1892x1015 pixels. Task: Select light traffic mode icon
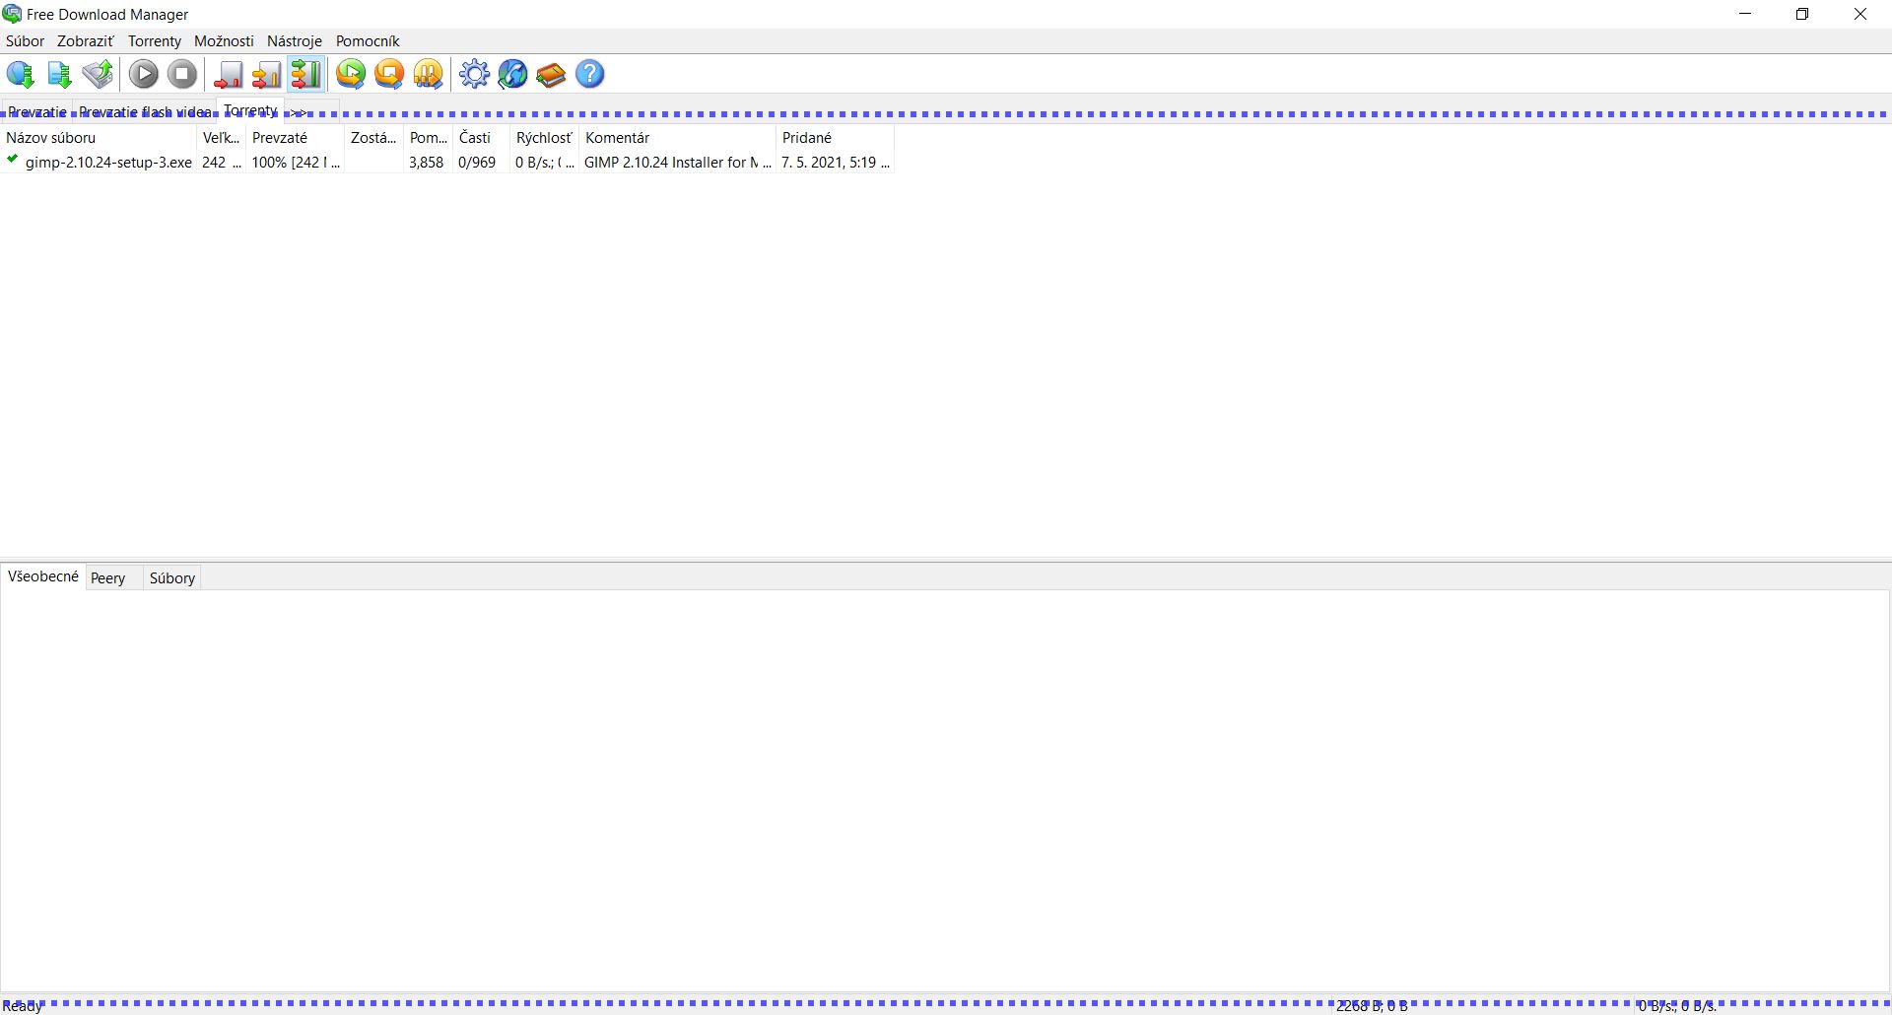(229, 74)
